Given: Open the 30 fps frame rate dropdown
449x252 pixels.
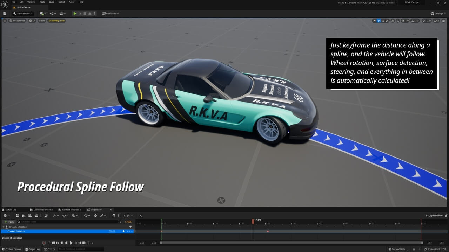Looking at the screenshot, I should [x=128, y=216].
